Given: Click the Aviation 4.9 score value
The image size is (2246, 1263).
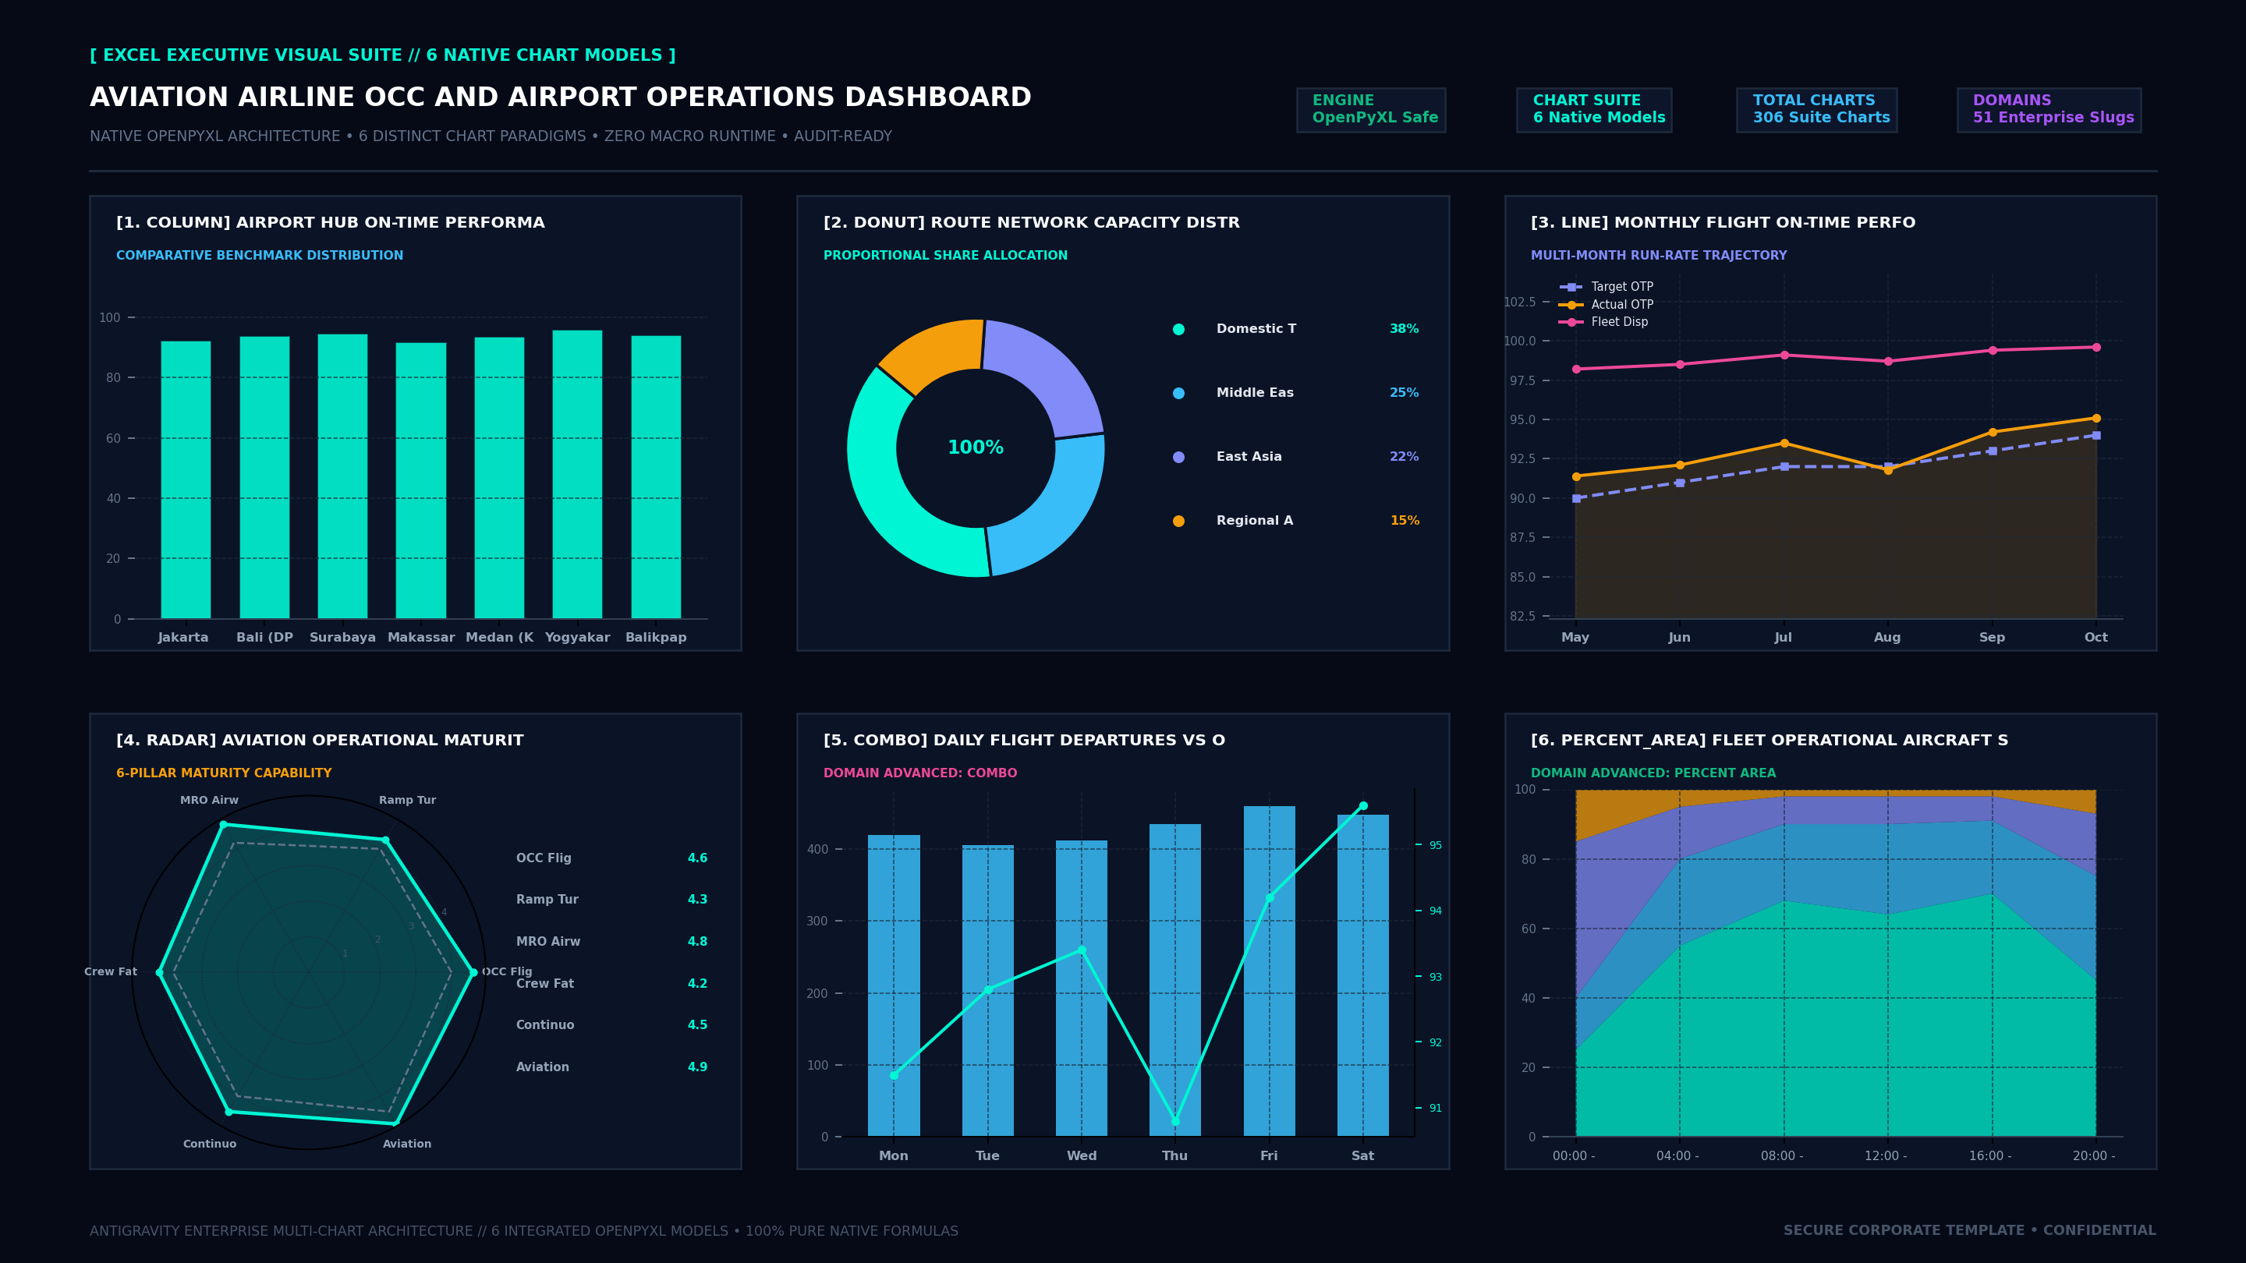Looking at the screenshot, I should [697, 1067].
